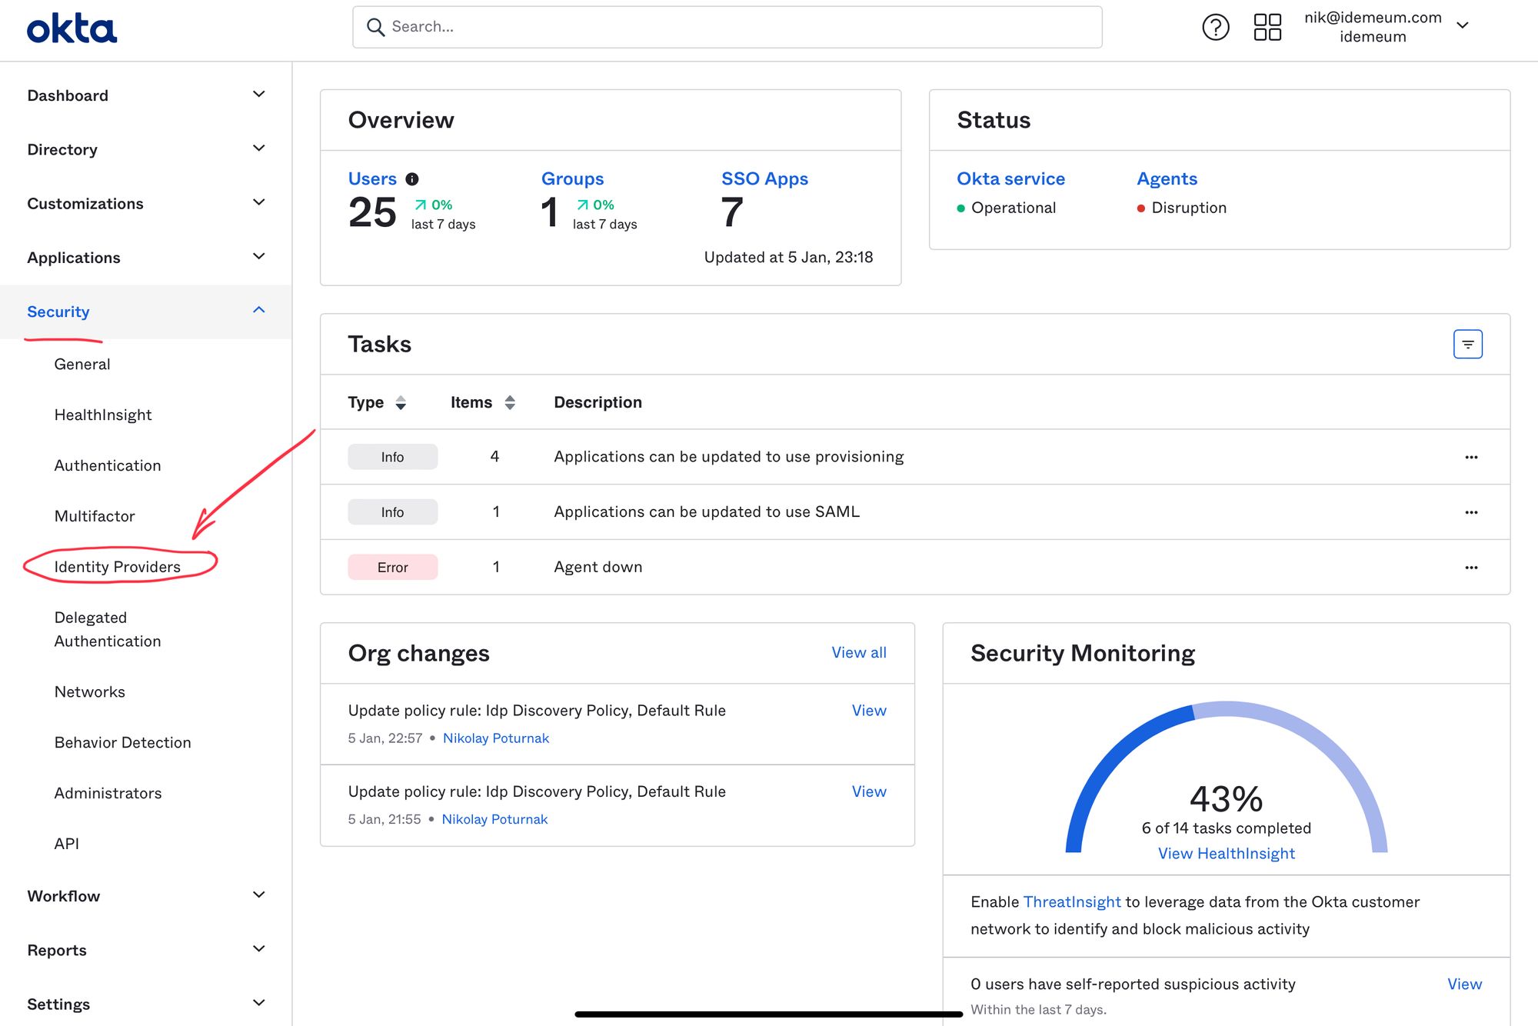Open more options for provisioning task
Screen dimensions: 1538x1026
point(1471,457)
